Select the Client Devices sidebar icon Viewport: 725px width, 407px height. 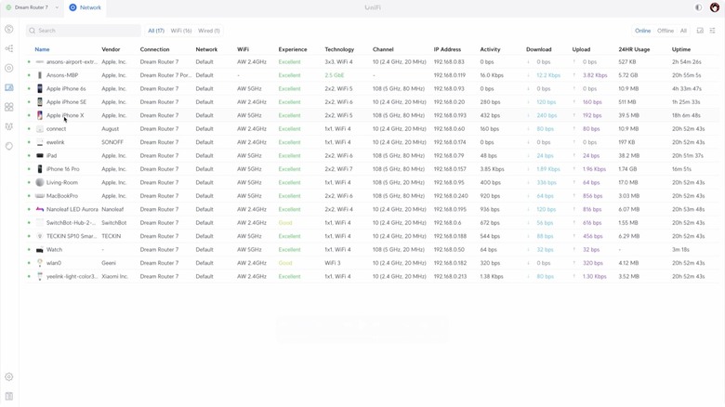[x=8, y=87]
